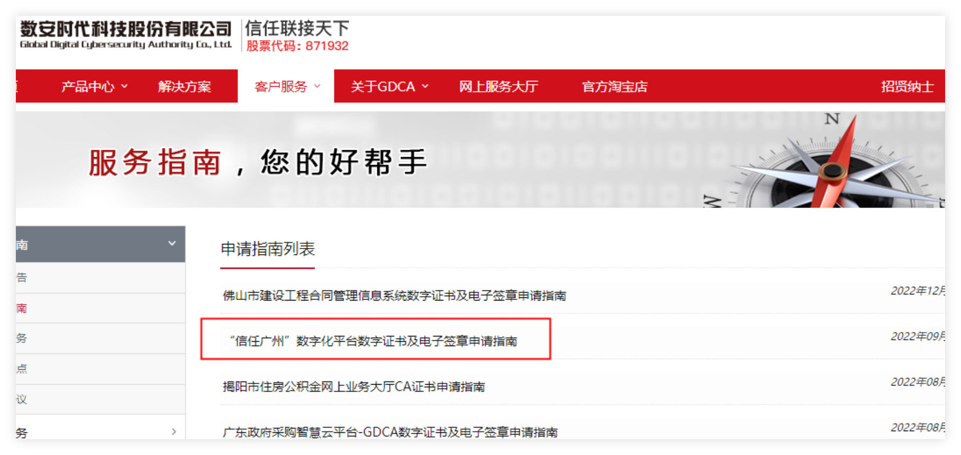
Task: Select sidebar item ending in 议
Action: pyautogui.click(x=101, y=399)
